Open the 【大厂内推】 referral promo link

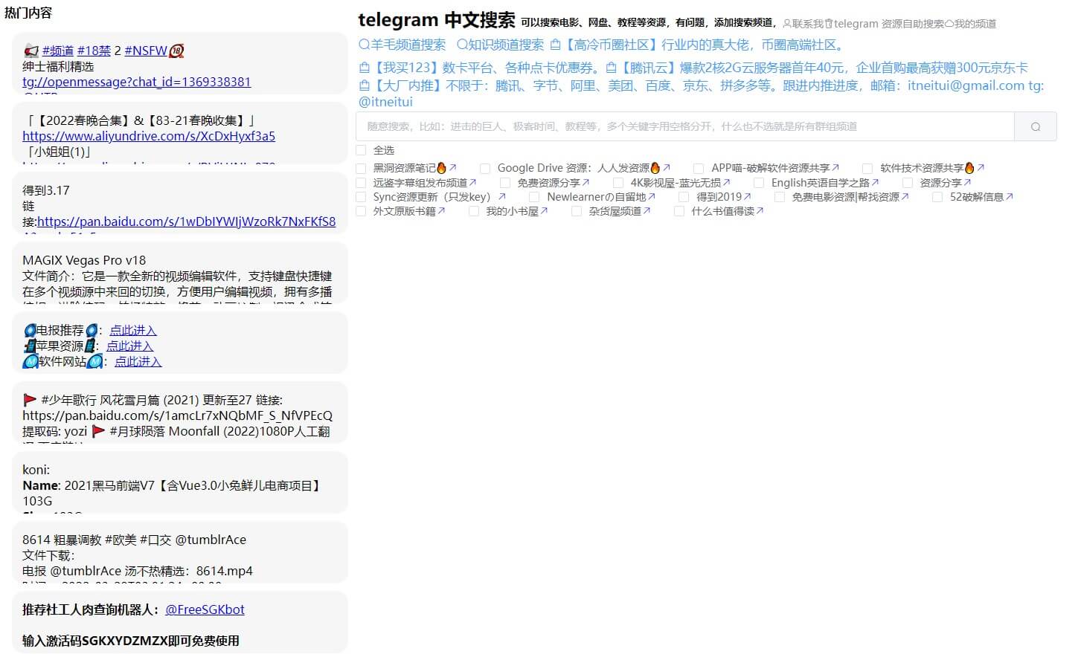point(701,94)
